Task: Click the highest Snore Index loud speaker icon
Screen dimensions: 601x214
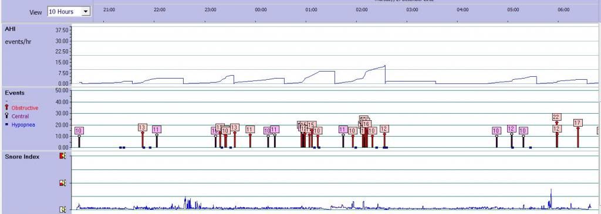Action: click(63, 155)
